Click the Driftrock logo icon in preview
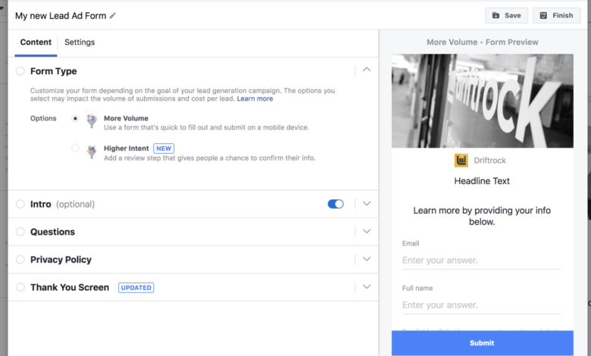The width and height of the screenshot is (591, 356). (x=461, y=161)
